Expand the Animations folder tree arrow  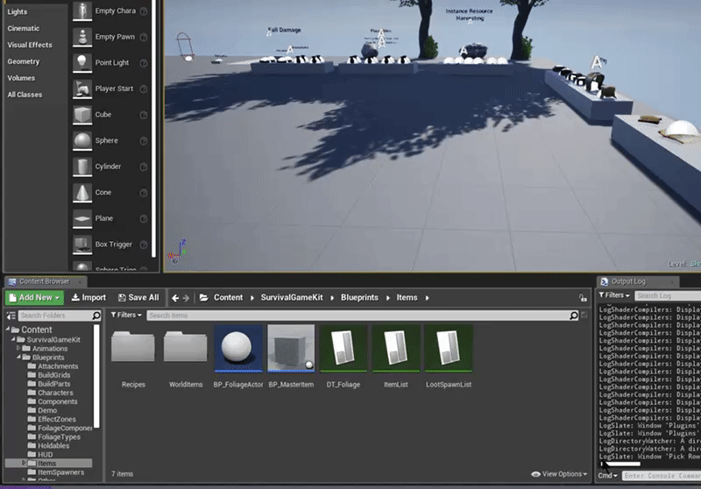(18, 348)
